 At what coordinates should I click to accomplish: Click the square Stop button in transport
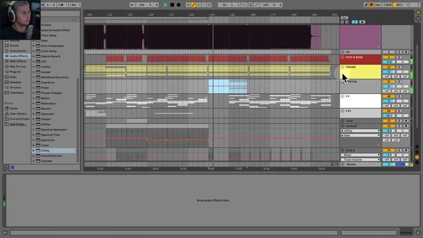pos(172,5)
